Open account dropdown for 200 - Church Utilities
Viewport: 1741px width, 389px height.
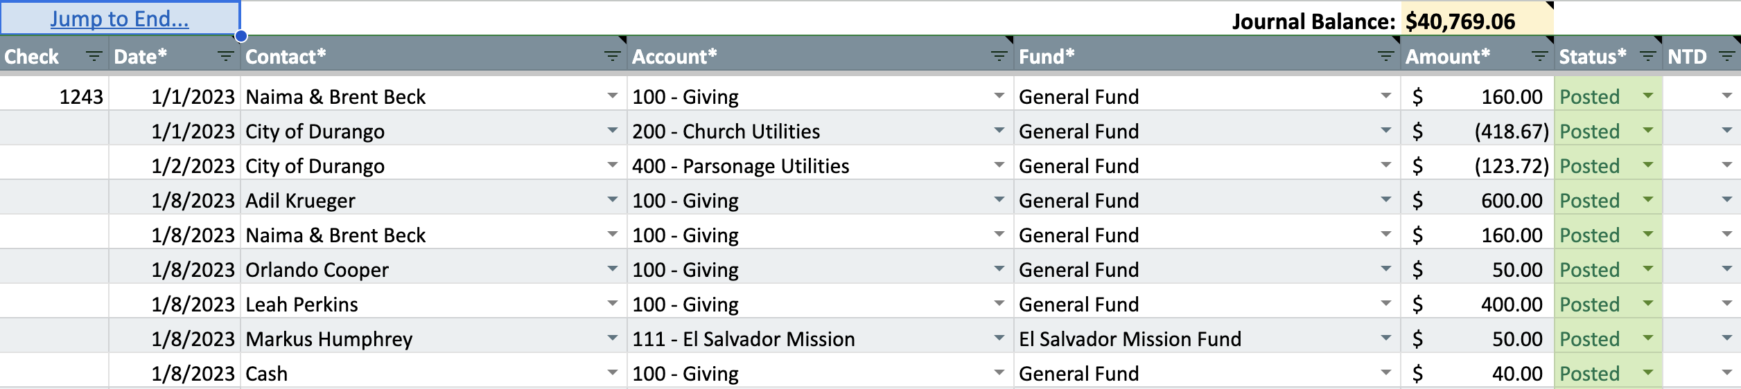point(999,131)
